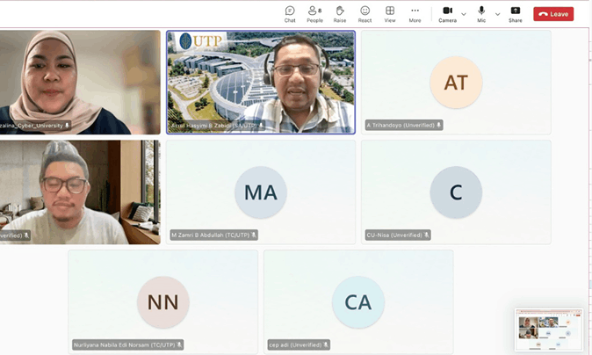Select the Cyber_University participant video tile
Image resolution: width=592 pixels, height=355 pixels.
pyautogui.click(x=80, y=83)
